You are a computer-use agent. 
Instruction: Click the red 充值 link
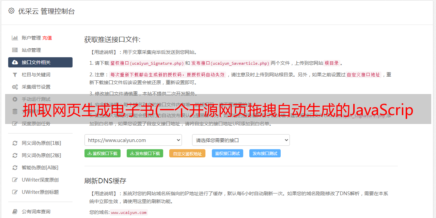pos(47,38)
